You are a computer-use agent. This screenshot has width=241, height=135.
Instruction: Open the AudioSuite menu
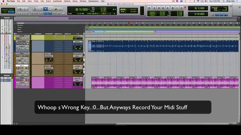(x=57, y=1)
